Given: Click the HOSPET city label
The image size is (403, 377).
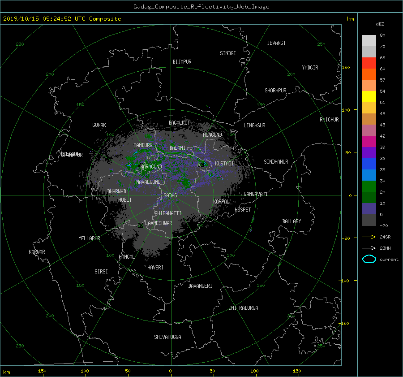Looking at the screenshot, I should [x=243, y=210].
